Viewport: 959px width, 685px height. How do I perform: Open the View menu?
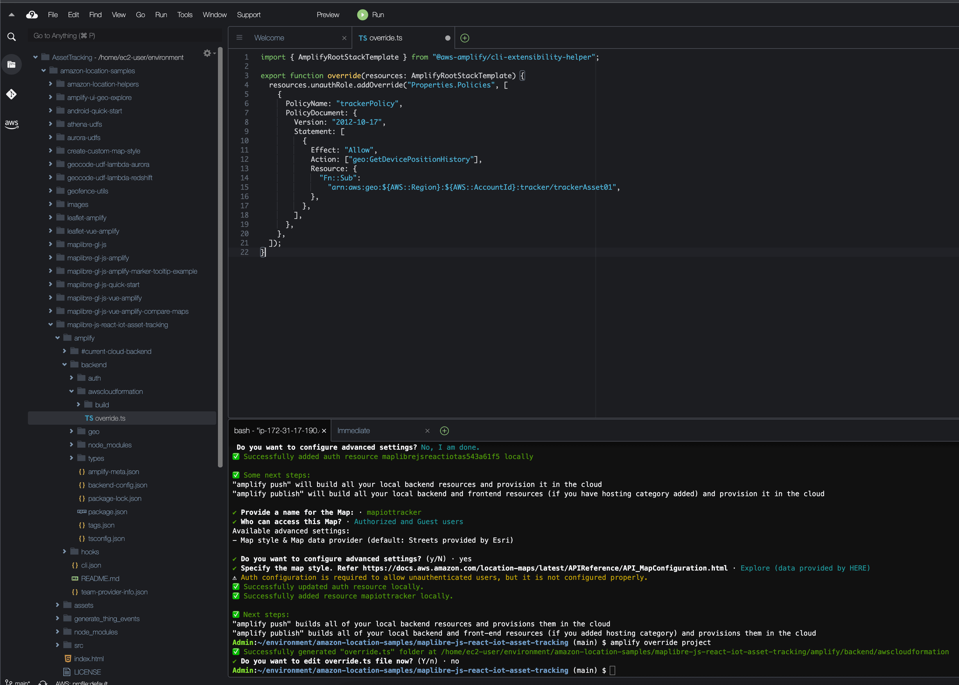pos(119,15)
